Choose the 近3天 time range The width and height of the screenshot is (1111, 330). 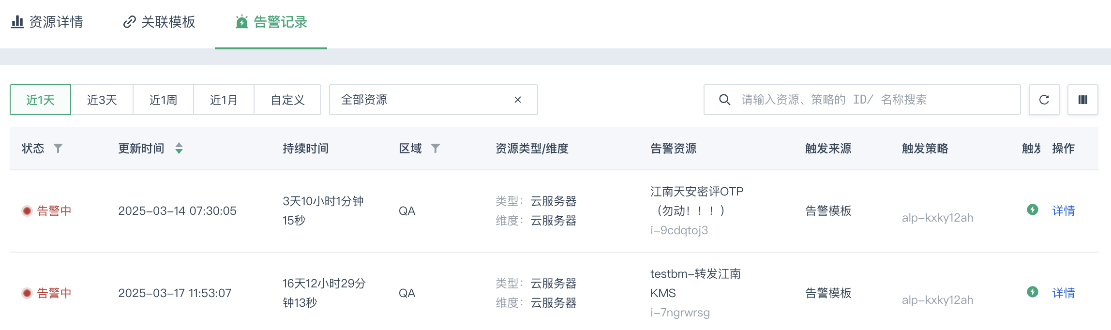click(x=102, y=100)
